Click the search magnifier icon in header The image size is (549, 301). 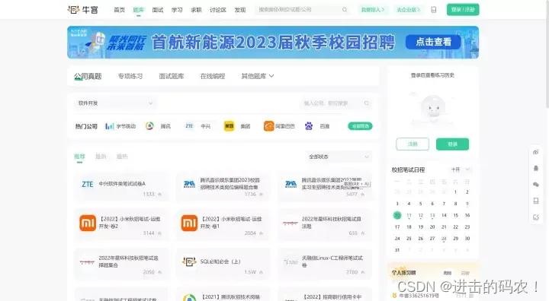(345, 10)
